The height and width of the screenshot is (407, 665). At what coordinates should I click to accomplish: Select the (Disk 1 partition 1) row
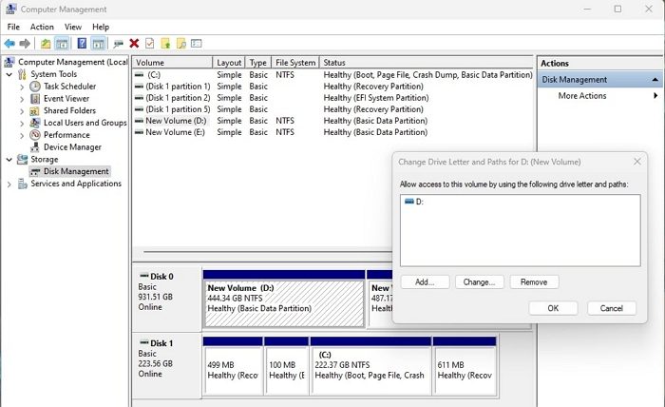point(332,87)
